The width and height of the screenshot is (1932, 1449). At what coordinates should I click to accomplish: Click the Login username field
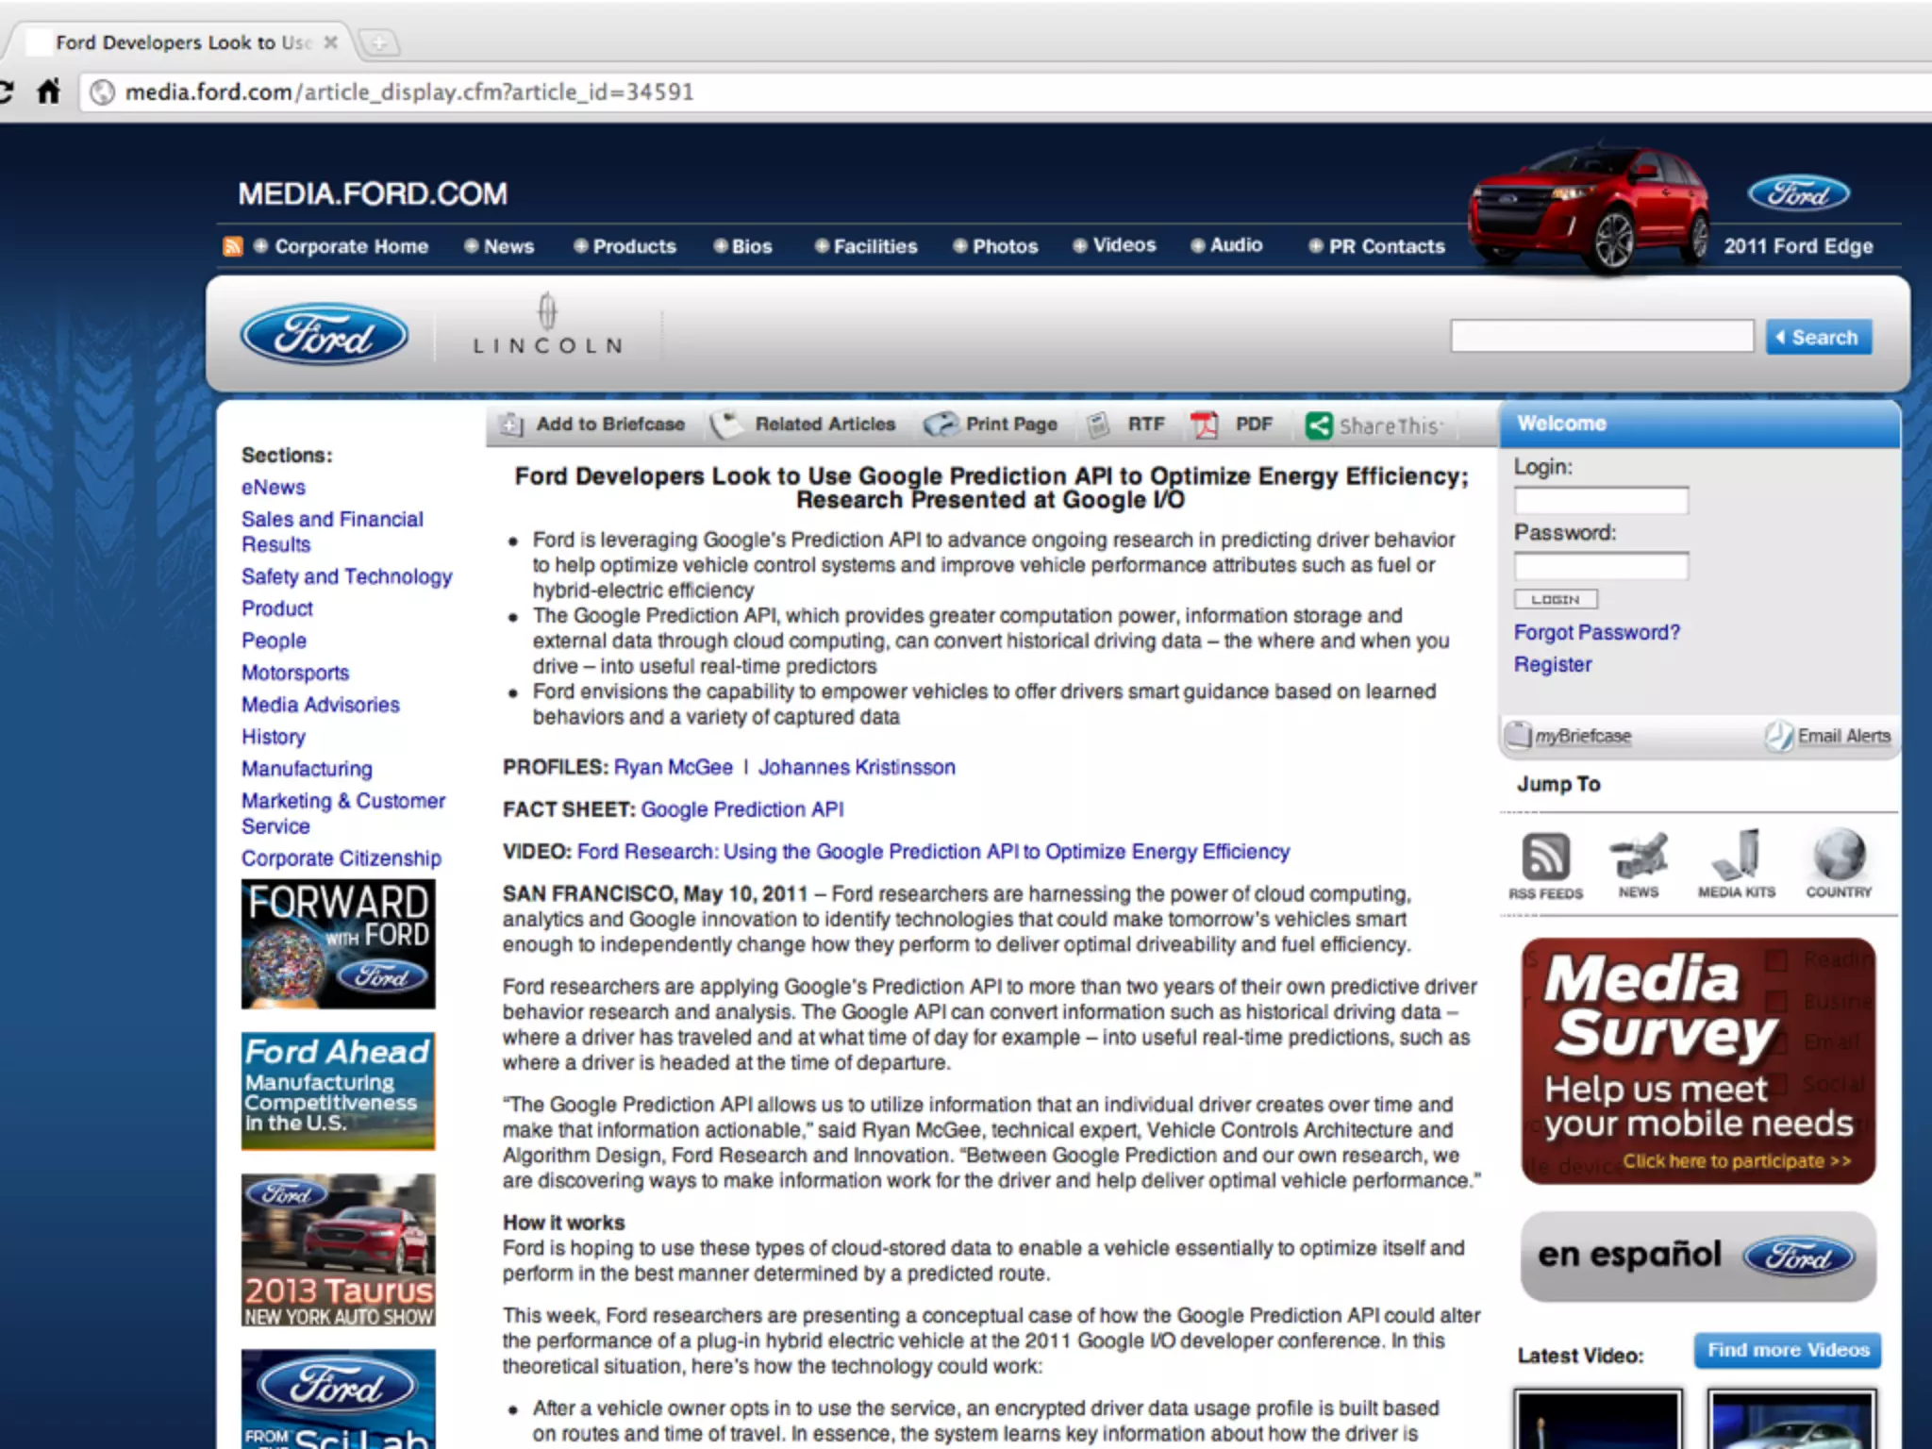(1601, 501)
